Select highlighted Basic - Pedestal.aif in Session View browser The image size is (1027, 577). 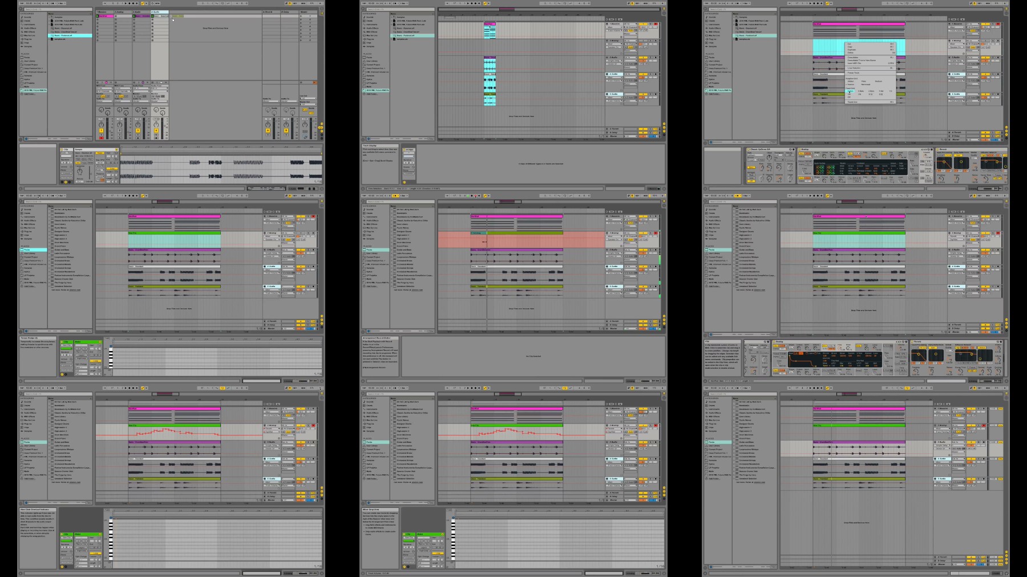pyautogui.click(x=70, y=35)
